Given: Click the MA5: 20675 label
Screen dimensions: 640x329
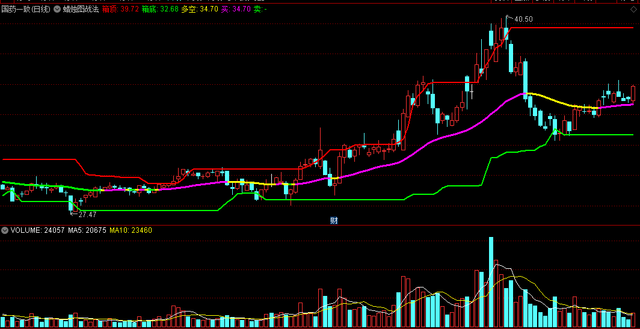Looking at the screenshot, I should tap(87, 230).
